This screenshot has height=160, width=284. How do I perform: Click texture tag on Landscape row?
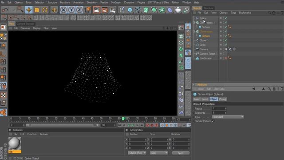point(229,58)
